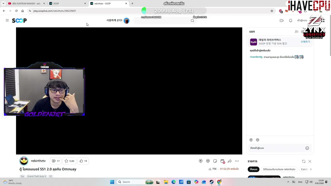The height and width of the screenshot is (186, 331).
Task: Select the ทั้งหมด playlist filter
Action: pos(253,169)
